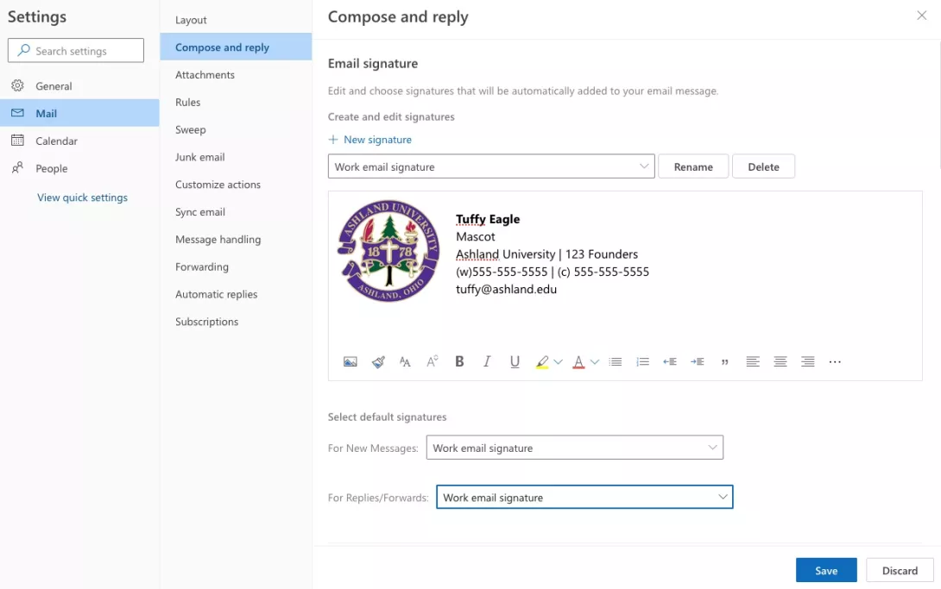Click the quote formatting icon
The height and width of the screenshot is (589, 941).
[x=724, y=362]
